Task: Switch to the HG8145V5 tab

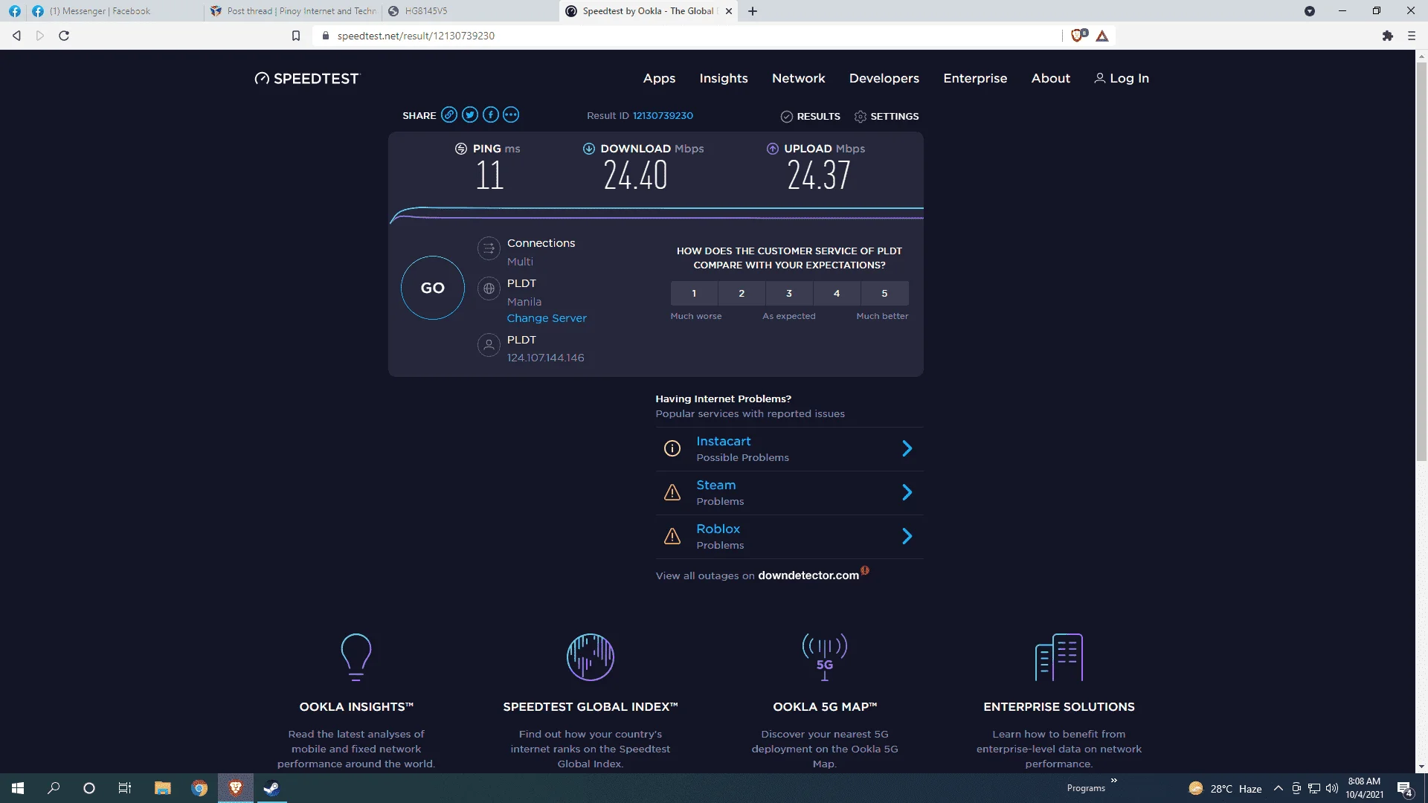Action: [469, 11]
